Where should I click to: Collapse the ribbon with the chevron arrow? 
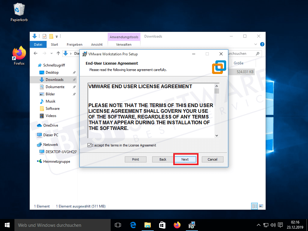pyautogui.click(x=255, y=44)
